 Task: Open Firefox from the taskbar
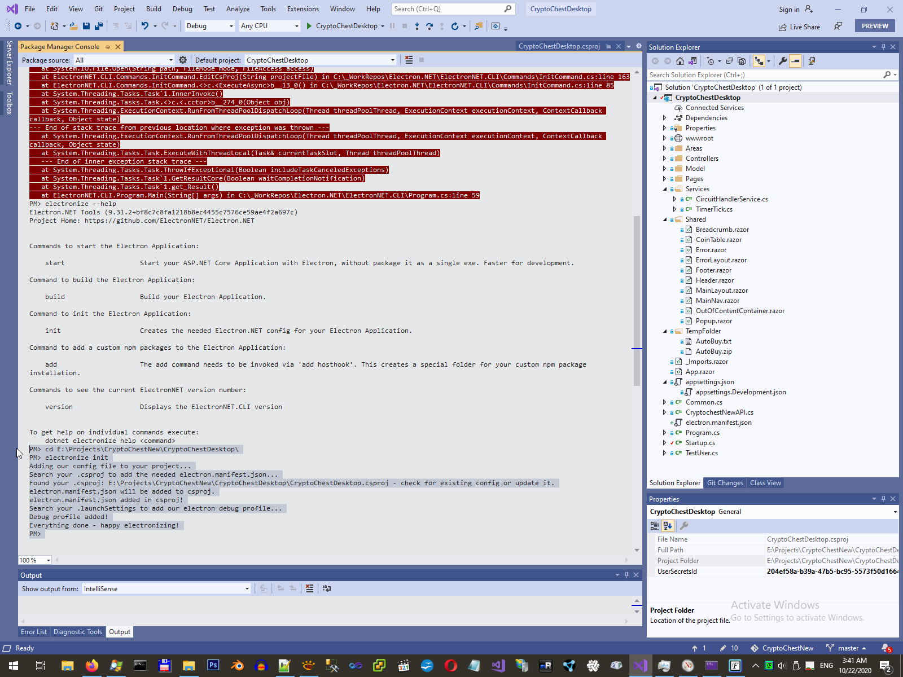point(91,666)
